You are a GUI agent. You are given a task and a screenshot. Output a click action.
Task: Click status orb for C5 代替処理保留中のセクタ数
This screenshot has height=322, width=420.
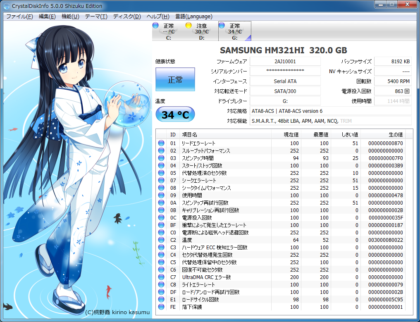click(x=161, y=262)
